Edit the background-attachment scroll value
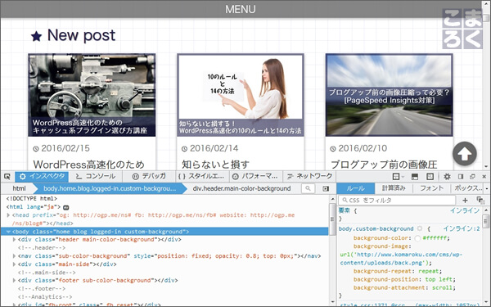This screenshot has width=491, height=307. (x=442, y=287)
